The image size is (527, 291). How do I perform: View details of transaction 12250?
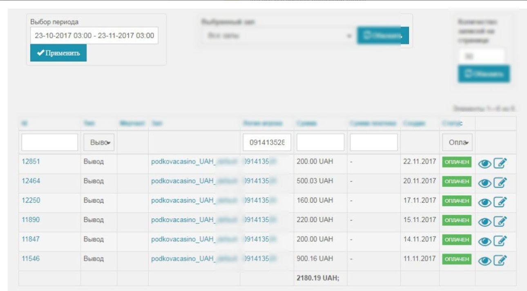(x=485, y=203)
